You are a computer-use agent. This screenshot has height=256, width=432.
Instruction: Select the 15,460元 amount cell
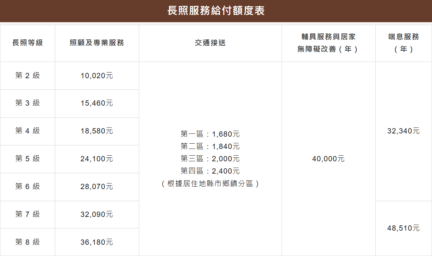coord(97,104)
